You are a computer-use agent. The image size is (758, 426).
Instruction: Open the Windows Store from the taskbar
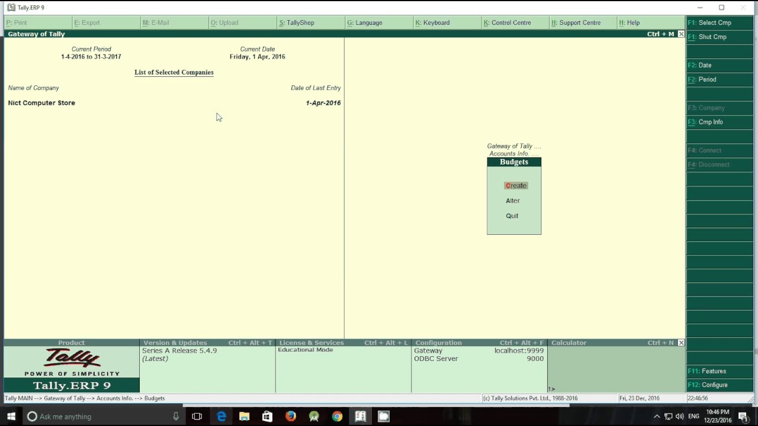[267, 417]
